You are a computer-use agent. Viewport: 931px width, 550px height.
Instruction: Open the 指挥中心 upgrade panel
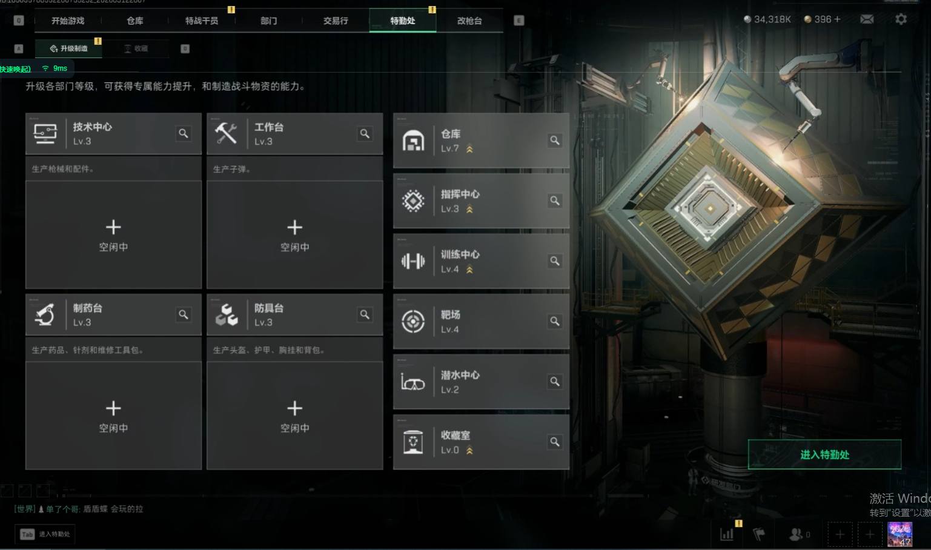(x=481, y=200)
